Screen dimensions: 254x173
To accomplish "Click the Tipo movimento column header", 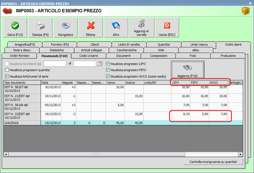I will [22, 83].
